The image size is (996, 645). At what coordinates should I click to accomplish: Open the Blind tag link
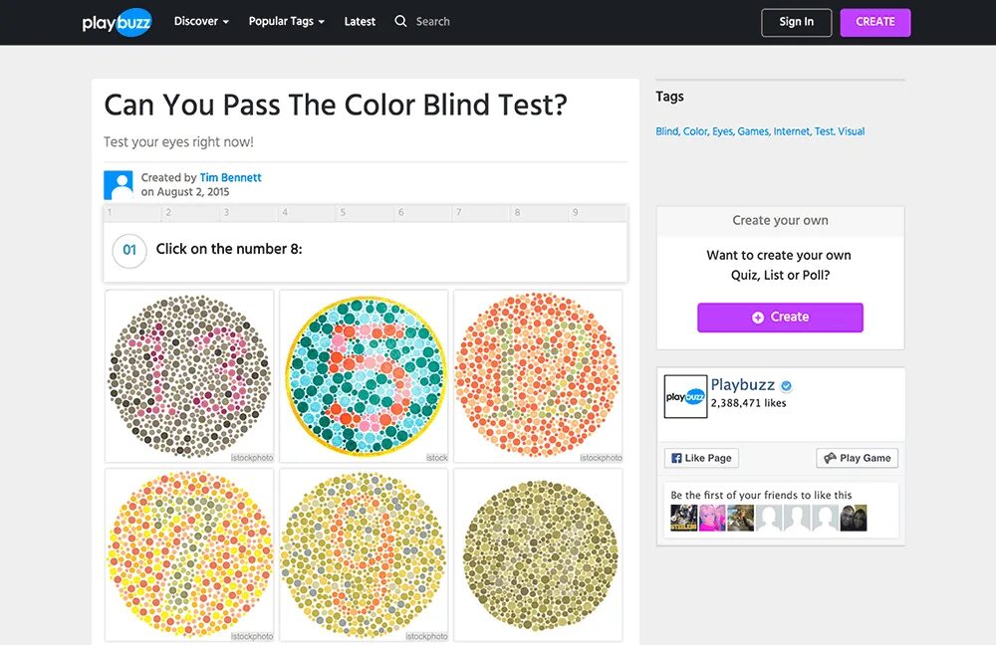tap(666, 131)
